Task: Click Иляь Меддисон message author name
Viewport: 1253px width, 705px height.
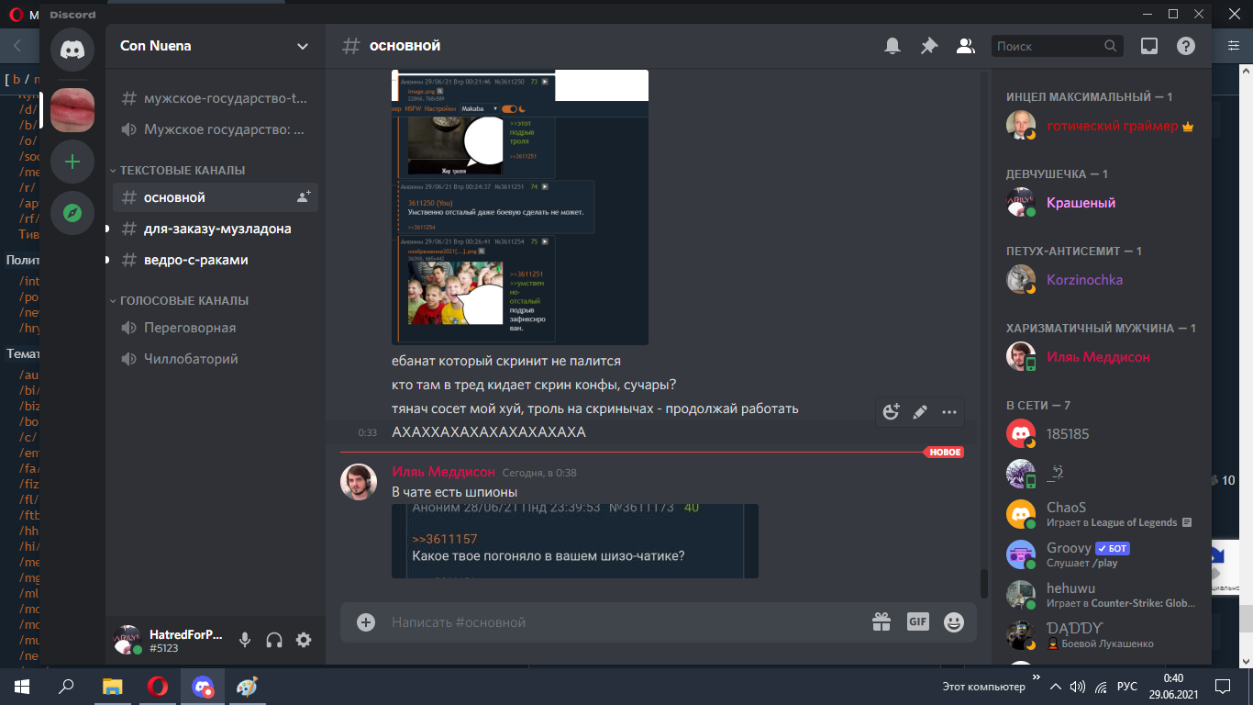Action: point(444,472)
